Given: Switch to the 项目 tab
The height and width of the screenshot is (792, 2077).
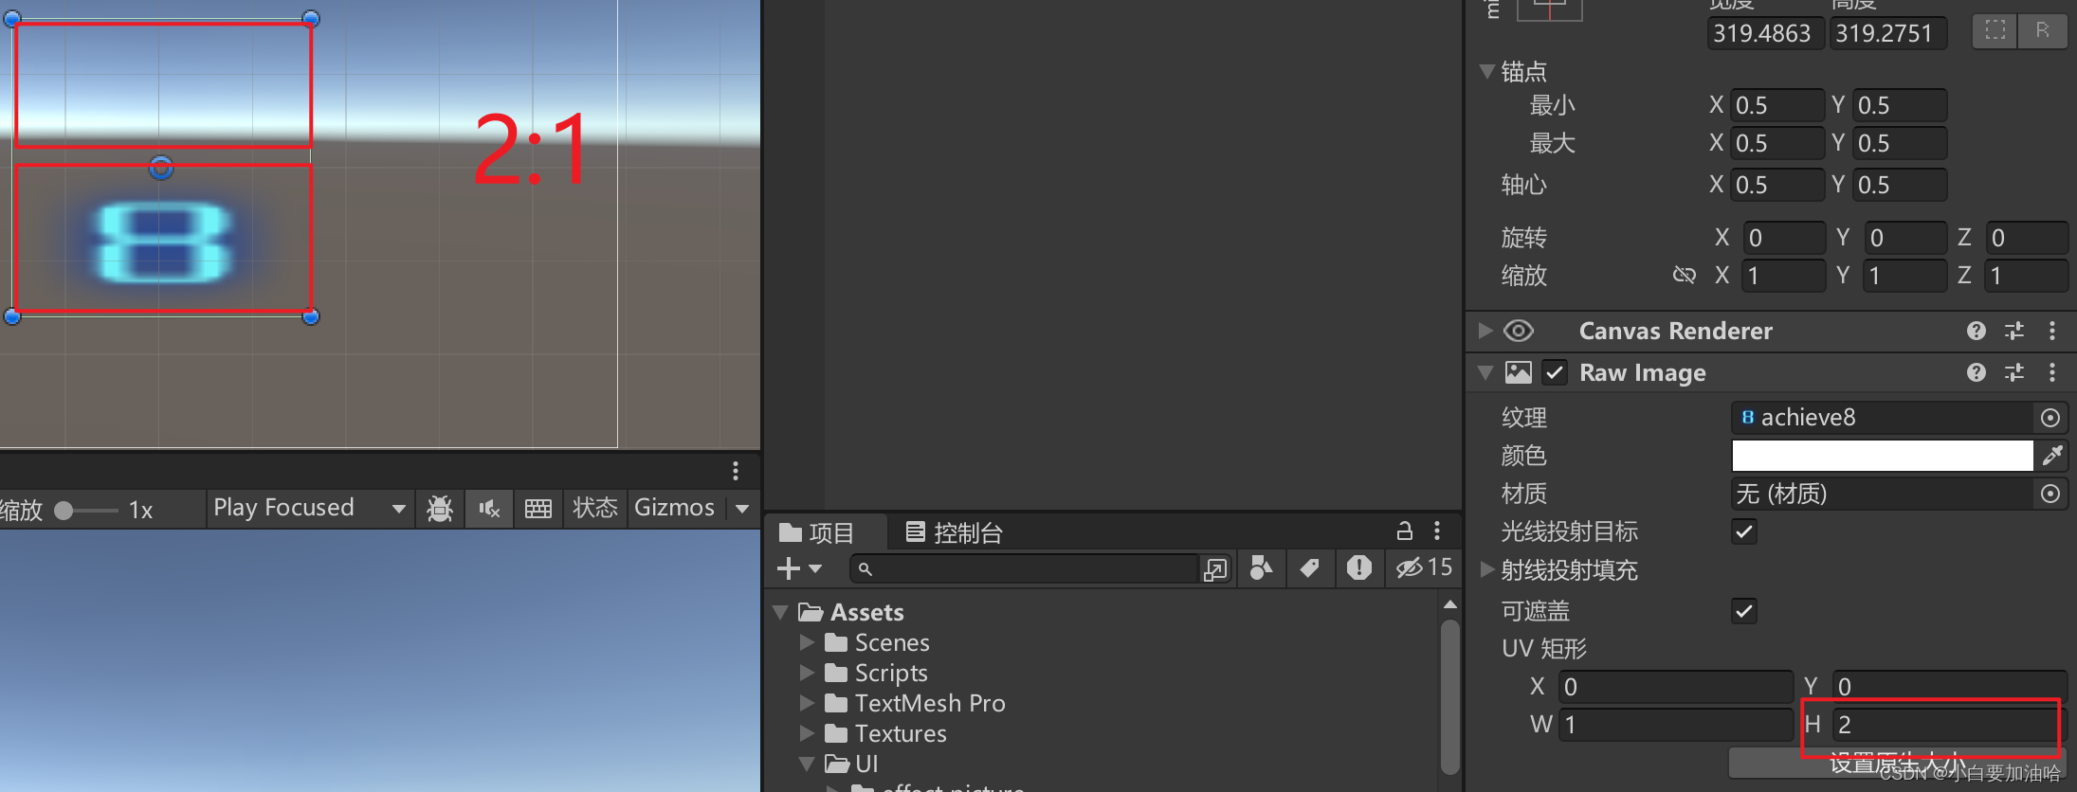Looking at the screenshot, I should pyautogui.click(x=818, y=532).
